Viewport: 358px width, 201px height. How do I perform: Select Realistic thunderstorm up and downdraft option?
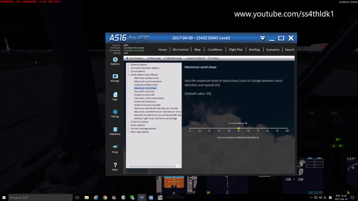[x=158, y=115]
